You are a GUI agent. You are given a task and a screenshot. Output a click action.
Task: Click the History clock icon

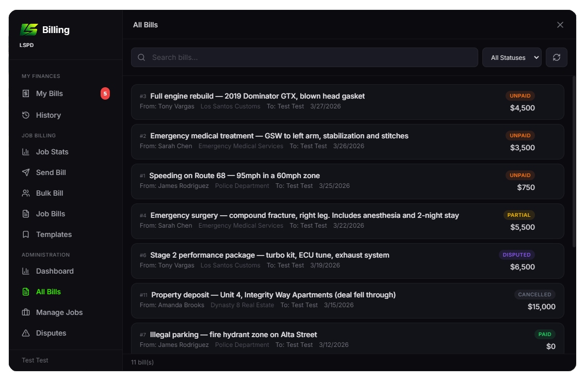[26, 115]
